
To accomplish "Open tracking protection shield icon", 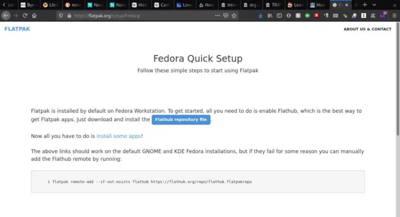I will coord(61,15).
